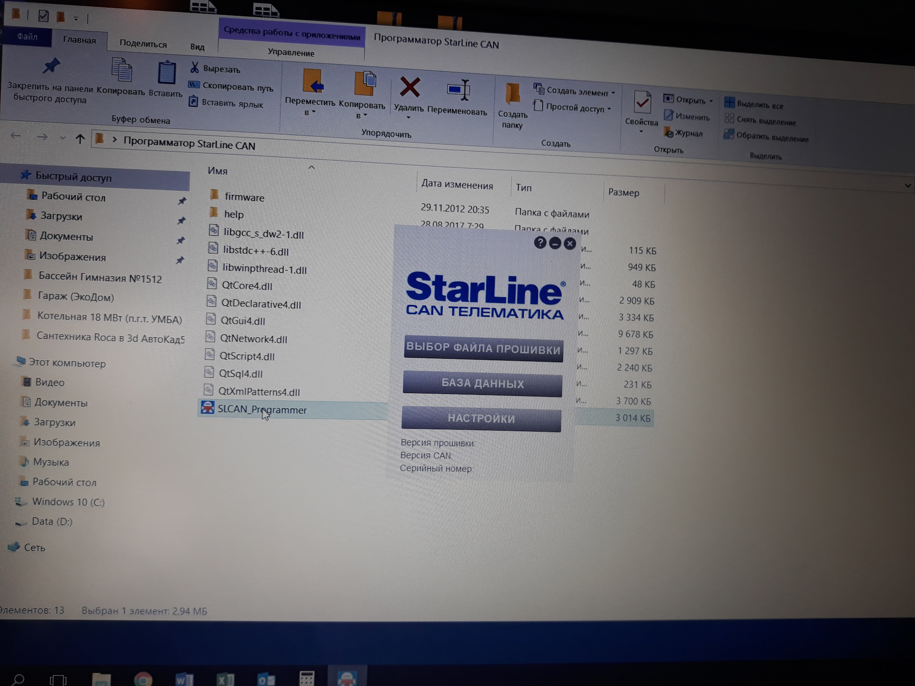The height and width of the screenshot is (686, 915).
Task: Go up one folder level arrow
Action: (80, 139)
